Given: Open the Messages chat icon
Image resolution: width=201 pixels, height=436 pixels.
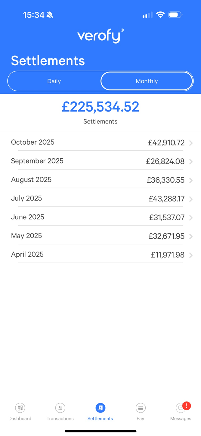Looking at the screenshot, I should 180,408.
